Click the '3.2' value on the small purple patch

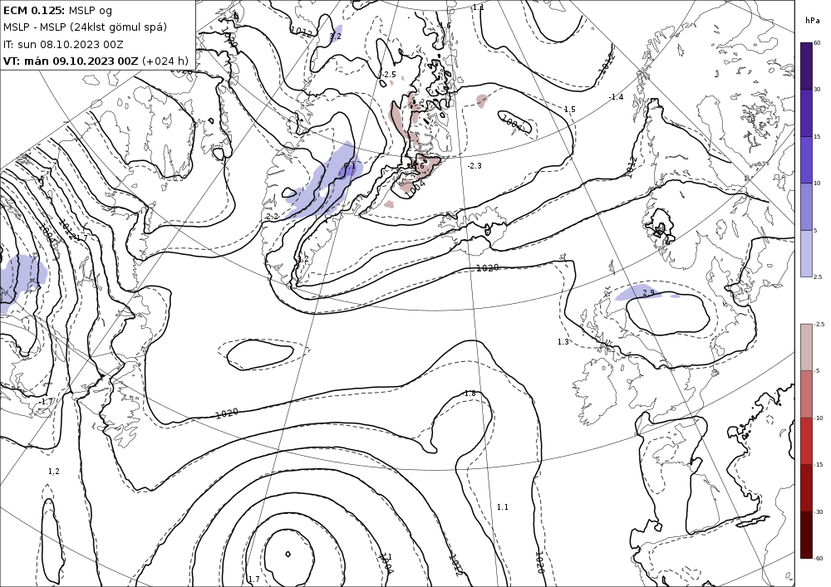click(x=335, y=36)
